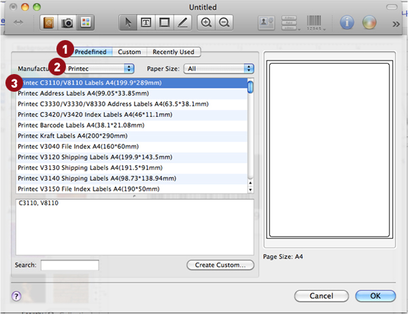Image resolution: width=408 pixels, height=314 pixels.
Task: Click the Create Custom... button
Action: click(x=220, y=265)
